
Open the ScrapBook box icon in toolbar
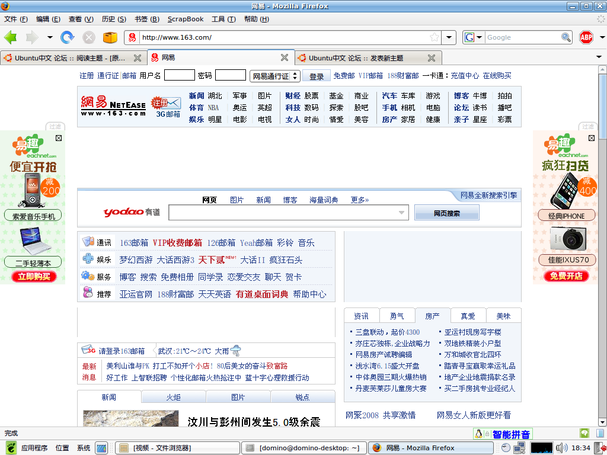(x=110, y=37)
